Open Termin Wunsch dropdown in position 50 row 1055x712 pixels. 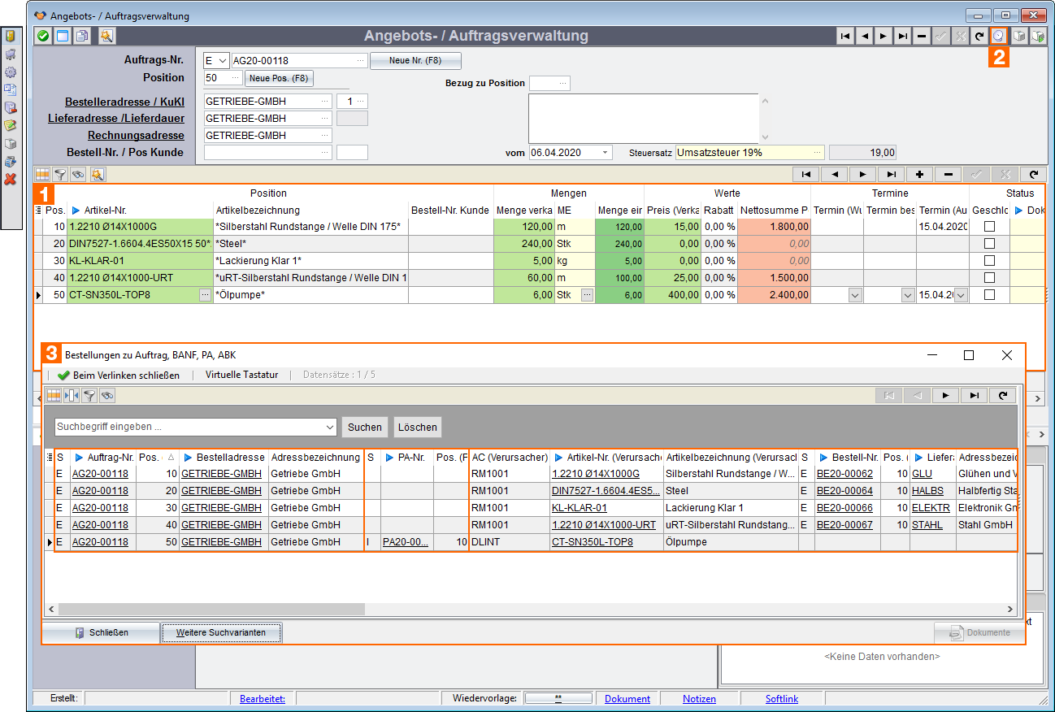coord(854,296)
